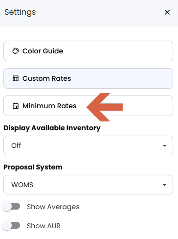Click the calendar icon beside Minimum Rates

coord(16,106)
